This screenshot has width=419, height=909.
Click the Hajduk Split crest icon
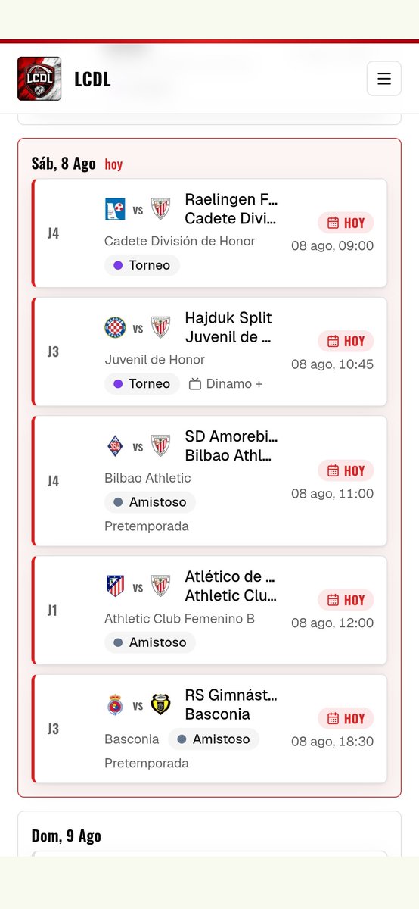[x=115, y=327]
